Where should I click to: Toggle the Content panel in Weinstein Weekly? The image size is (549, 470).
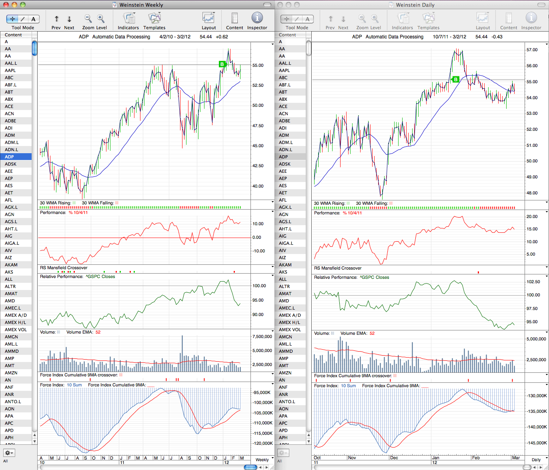coord(234,18)
